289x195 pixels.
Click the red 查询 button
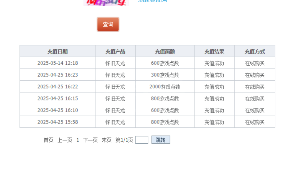[108, 24]
